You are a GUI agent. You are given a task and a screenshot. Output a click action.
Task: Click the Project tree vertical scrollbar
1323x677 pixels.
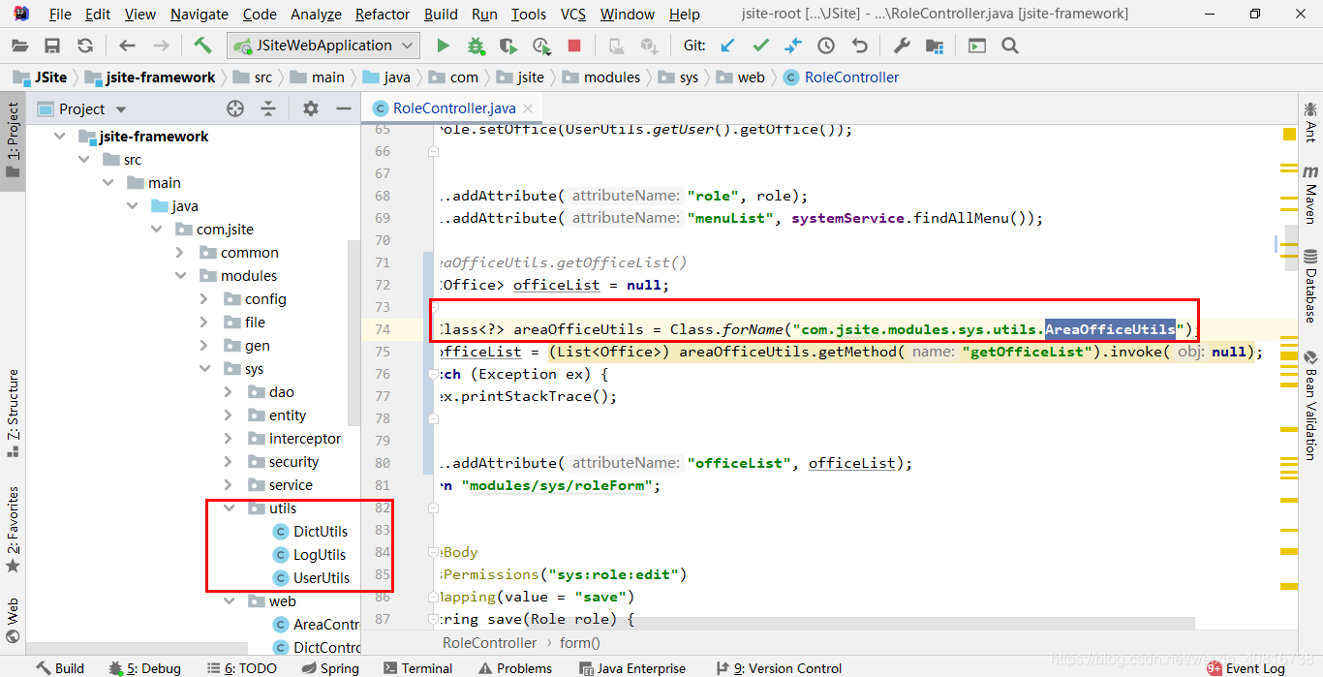[x=354, y=334]
